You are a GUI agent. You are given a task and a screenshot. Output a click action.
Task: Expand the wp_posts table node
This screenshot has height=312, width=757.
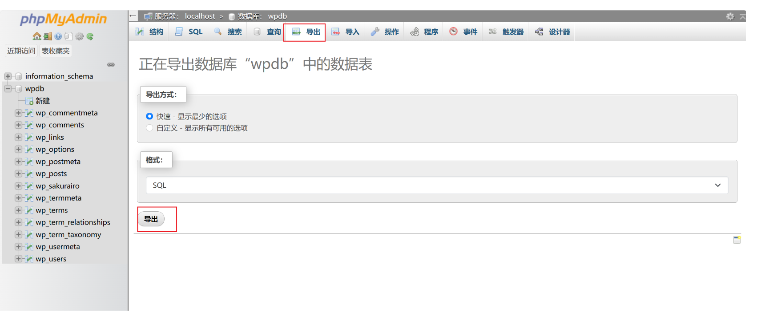click(18, 174)
